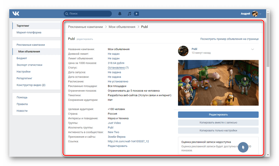Select Таргетинг in the sidebar
The height and width of the screenshot is (166, 279).
pyautogui.click(x=36, y=26)
